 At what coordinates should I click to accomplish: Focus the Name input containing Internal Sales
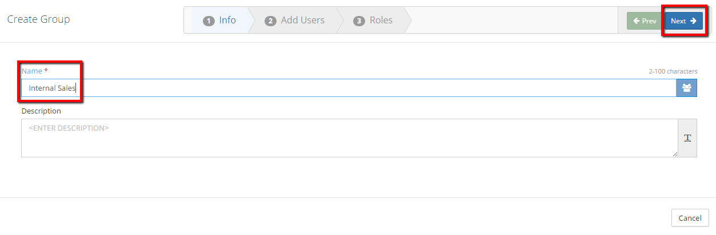coord(343,88)
